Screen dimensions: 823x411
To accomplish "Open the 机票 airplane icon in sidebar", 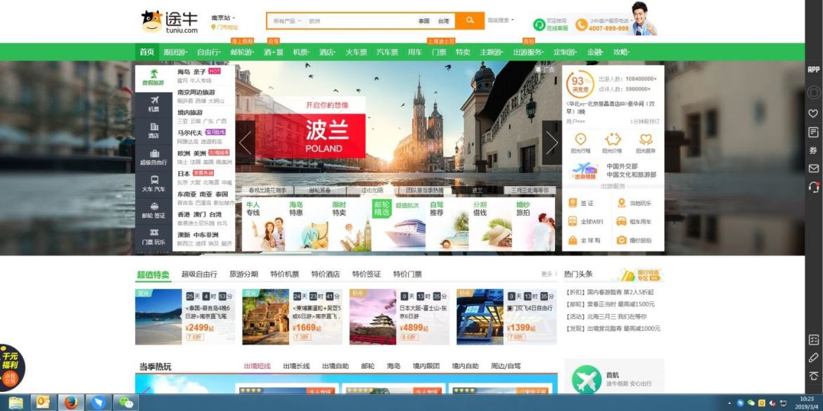I will pyautogui.click(x=153, y=104).
